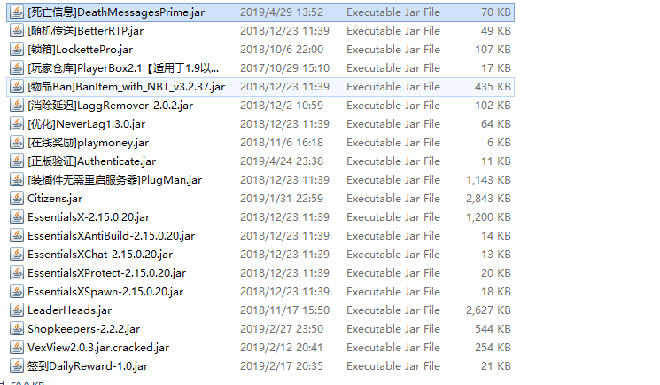Click the icon for DailyReward-1.0.jar

17,365
